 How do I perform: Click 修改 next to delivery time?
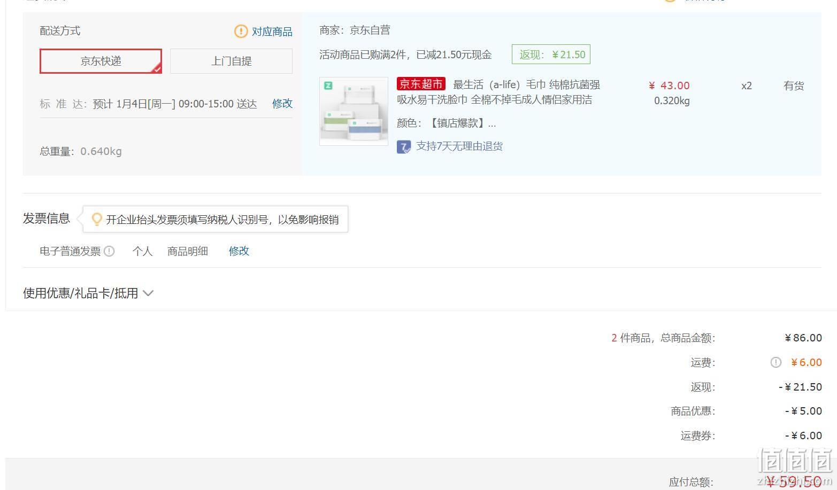(x=282, y=104)
